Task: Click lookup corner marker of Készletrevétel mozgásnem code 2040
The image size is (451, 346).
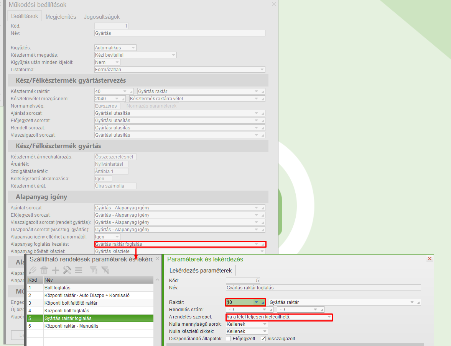Action: click(123, 99)
